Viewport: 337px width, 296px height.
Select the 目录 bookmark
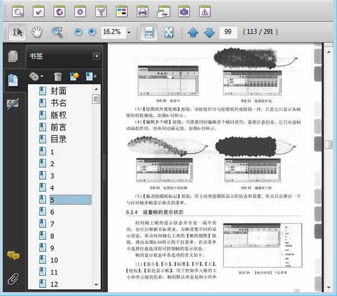[59, 139]
